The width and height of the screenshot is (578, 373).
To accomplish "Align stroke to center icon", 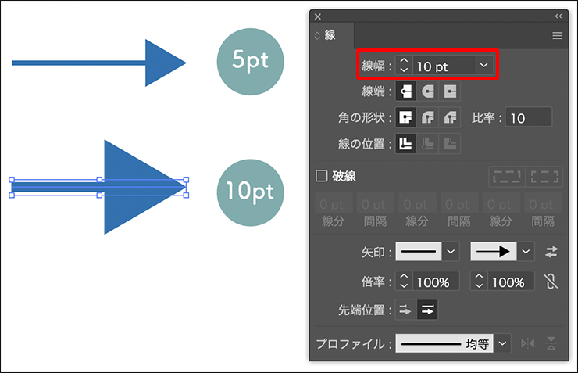I will tap(405, 144).
